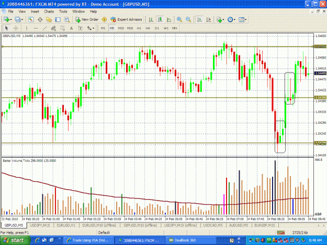Switch to the USDJPY,M15 chart tab
This screenshot has width=327, height=245.
click(40, 225)
